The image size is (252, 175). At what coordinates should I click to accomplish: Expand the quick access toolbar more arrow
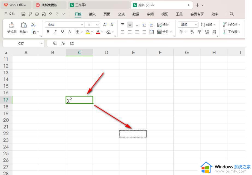[64, 14]
